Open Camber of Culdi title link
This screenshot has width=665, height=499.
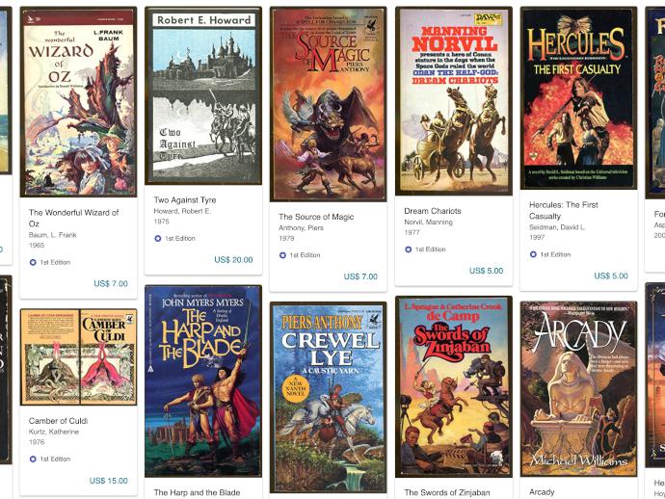point(58,421)
